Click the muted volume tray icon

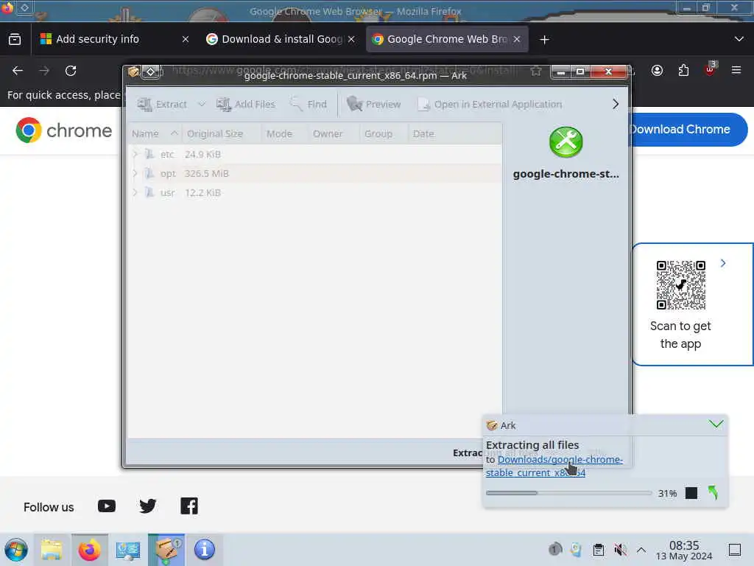620,550
